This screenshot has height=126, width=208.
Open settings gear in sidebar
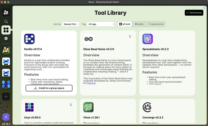[x=6, y=38]
